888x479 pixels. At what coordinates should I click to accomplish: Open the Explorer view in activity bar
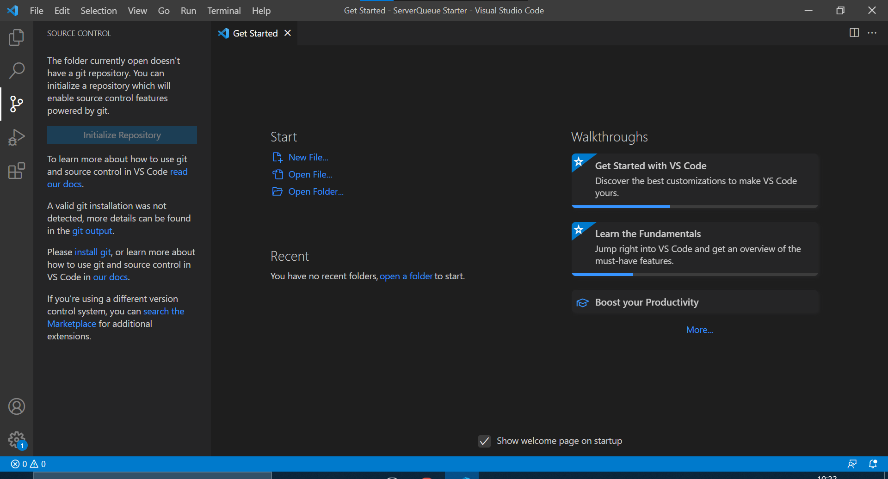point(17,37)
